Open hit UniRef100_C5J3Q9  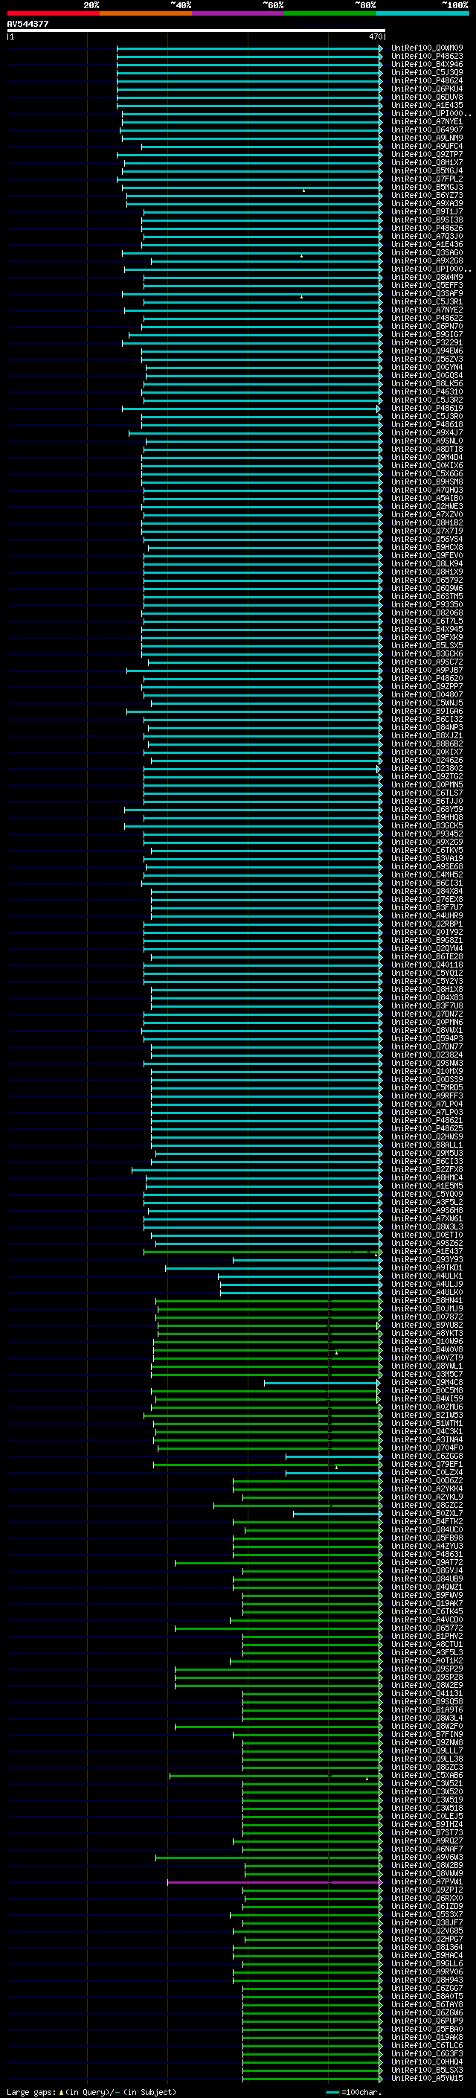[427, 72]
